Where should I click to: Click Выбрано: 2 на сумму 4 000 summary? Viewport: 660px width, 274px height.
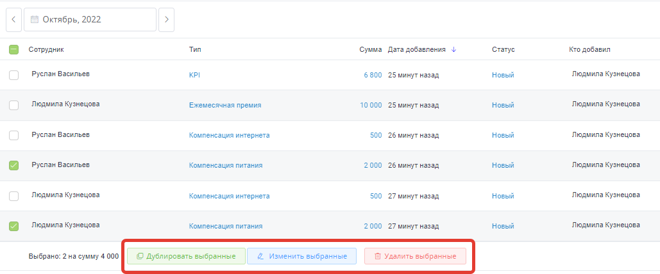[74, 256]
